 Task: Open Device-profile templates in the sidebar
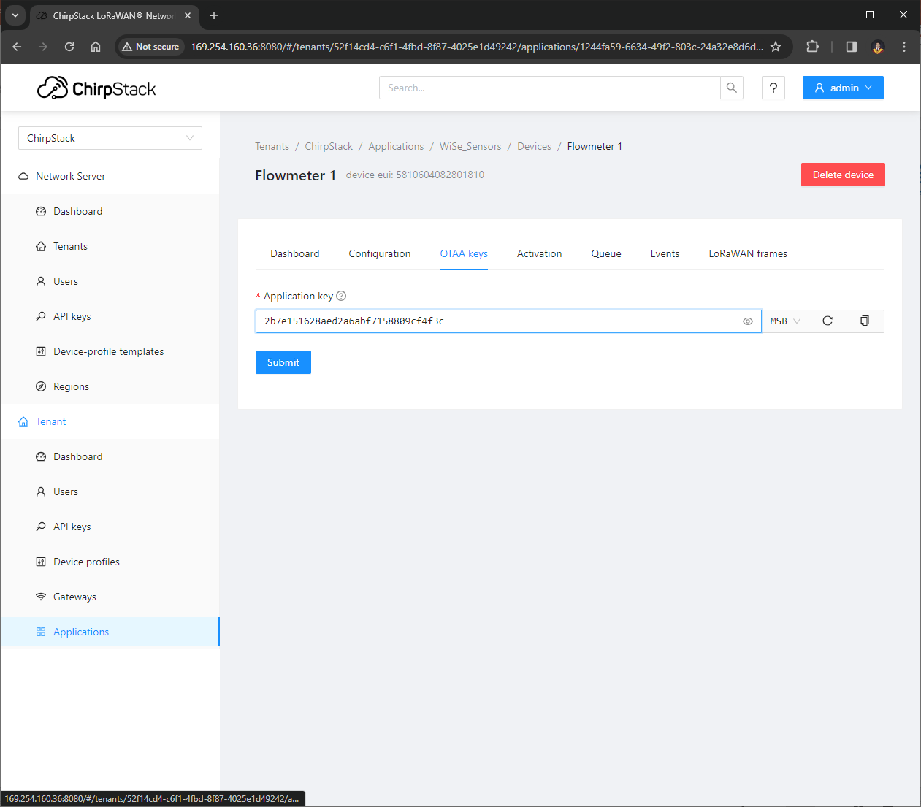(108, 351)
